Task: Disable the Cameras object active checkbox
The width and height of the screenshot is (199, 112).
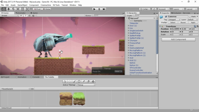Action: point(166,16)
